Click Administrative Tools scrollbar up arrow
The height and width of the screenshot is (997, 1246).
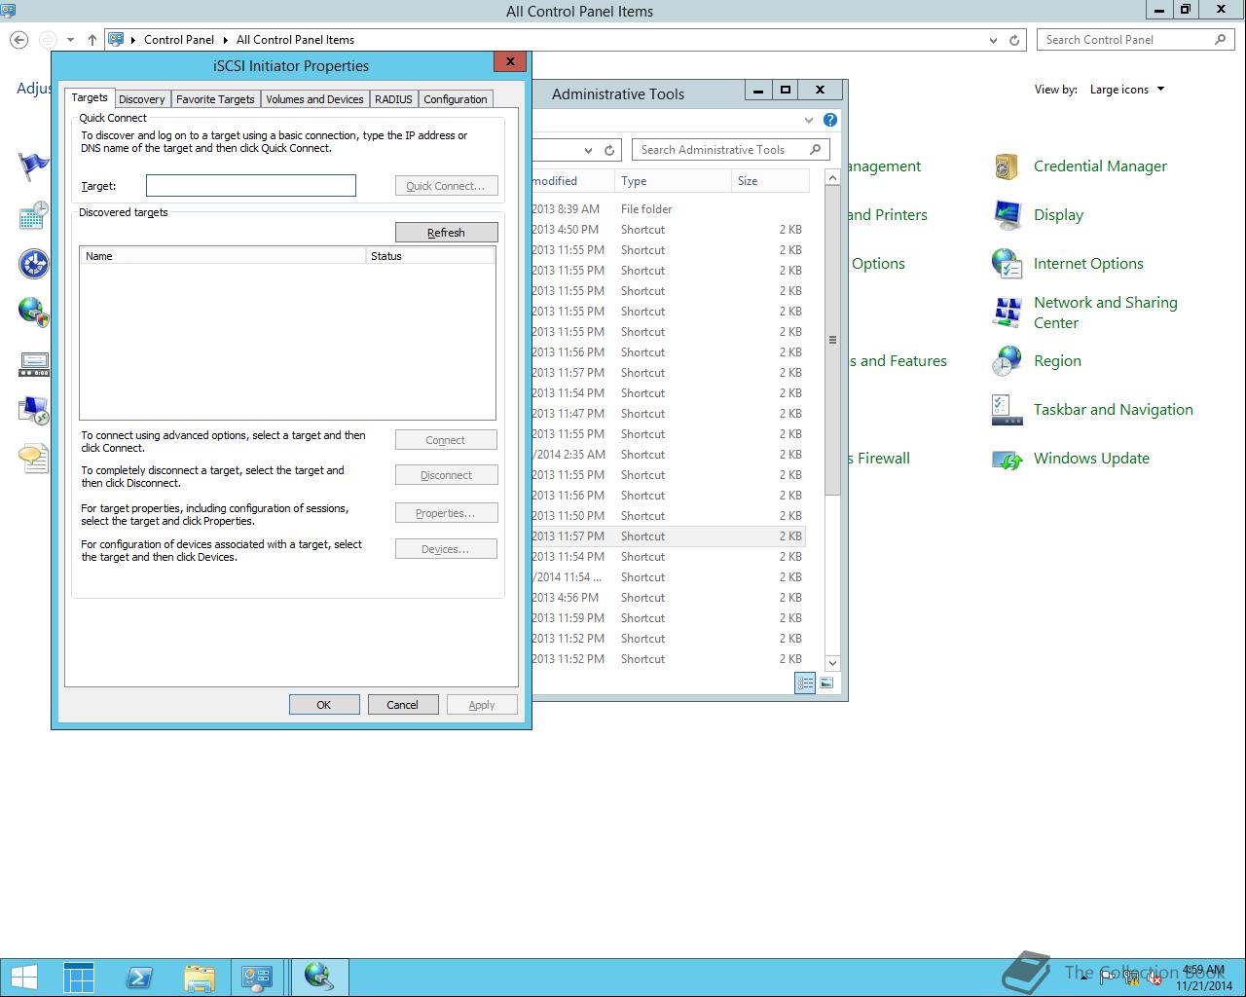pos(832,177)
